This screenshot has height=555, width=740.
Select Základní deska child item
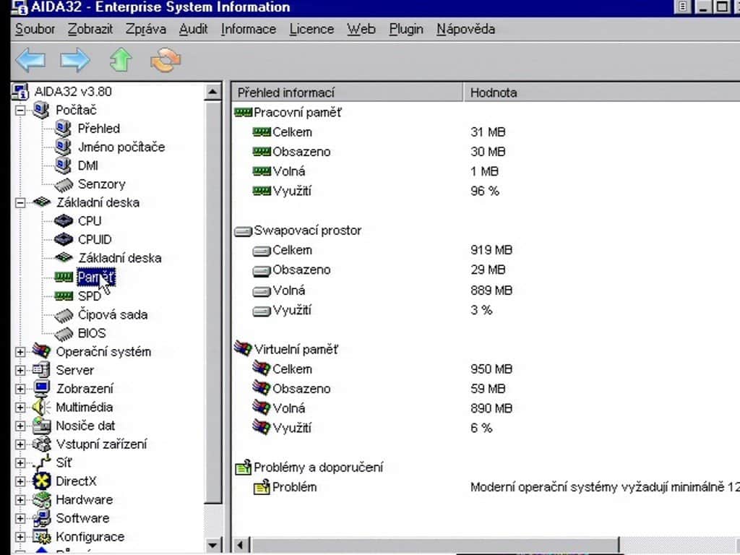tap(120, 258)
